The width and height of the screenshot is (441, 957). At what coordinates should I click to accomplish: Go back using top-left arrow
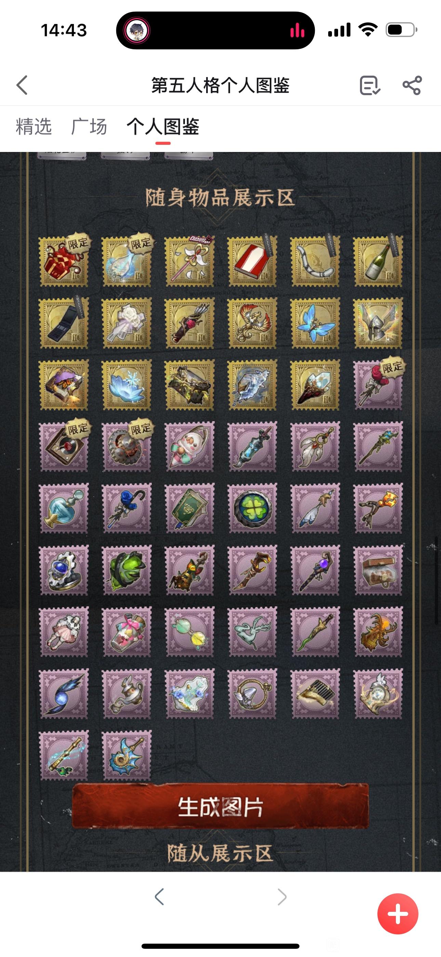point(22,85)
